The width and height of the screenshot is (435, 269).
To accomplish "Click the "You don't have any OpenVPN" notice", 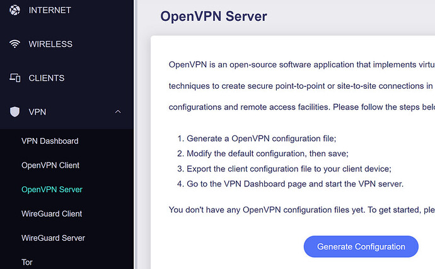I will 301,209.
